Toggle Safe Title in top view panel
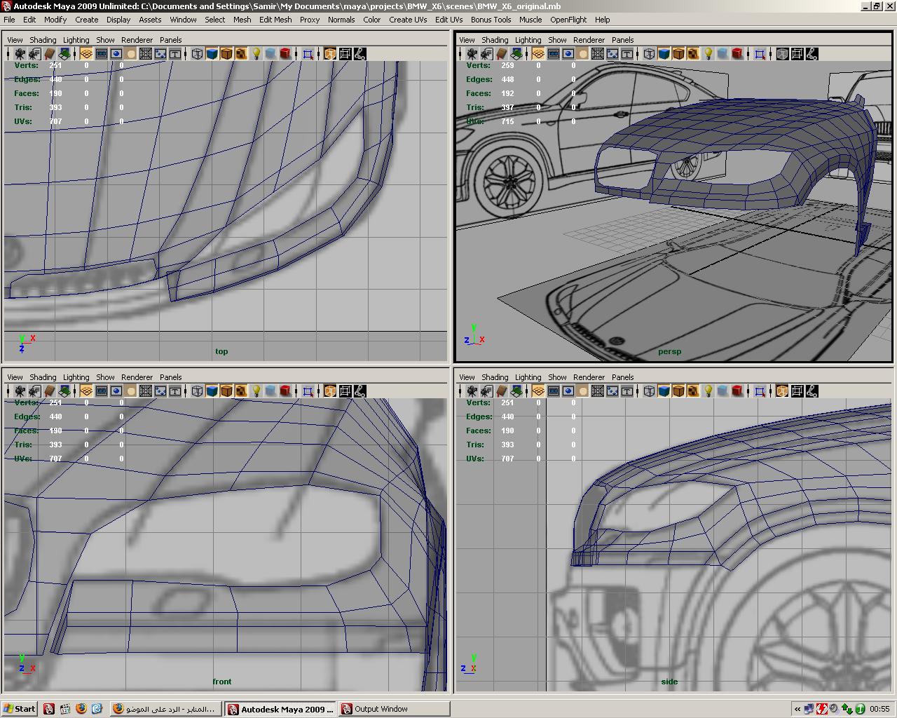Screen dimensions: 897x718 point(175,54)
